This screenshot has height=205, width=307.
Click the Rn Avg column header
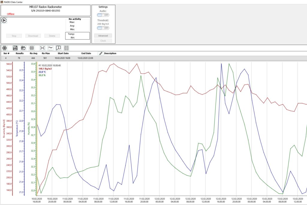(33, 53)
